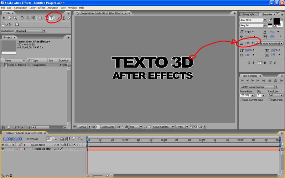Image resolution: width=285 pixels, height=178 pixels.
Task: Click the 8 bpc color depth button
Action: [x=21, y=127]
